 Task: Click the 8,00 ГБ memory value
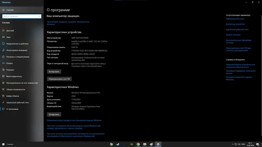coord(75,47)
